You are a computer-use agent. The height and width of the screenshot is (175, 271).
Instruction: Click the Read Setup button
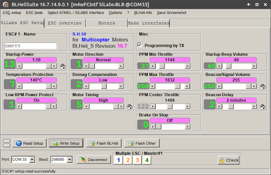click(x=29, y=143)
